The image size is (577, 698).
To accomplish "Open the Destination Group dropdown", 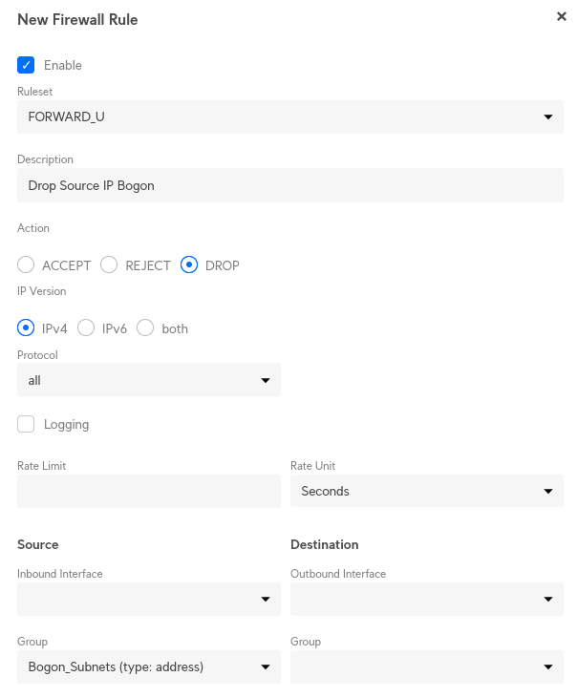I will coord(426,666).
